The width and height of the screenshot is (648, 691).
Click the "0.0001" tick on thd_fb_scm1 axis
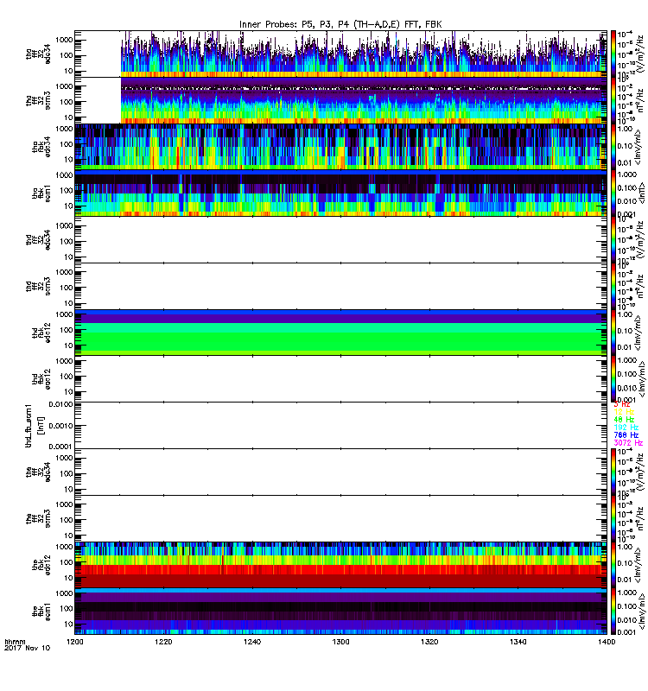(x=60, y=447)
